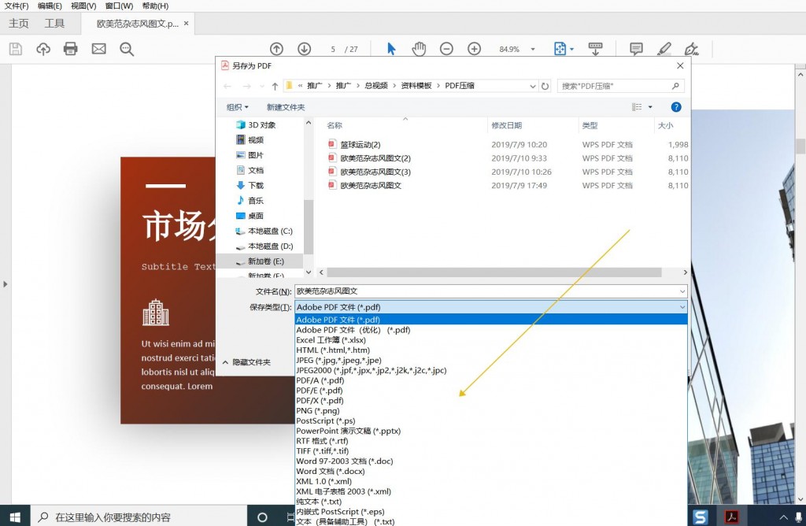Open the 文件(F) menu

[17, 6]
